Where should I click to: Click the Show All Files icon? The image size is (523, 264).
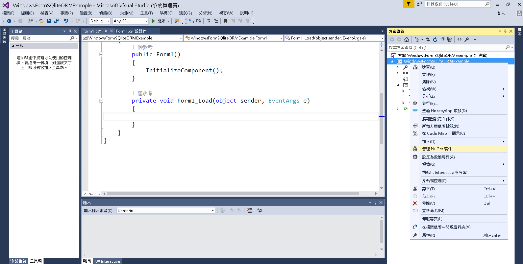tap(450, 39)
